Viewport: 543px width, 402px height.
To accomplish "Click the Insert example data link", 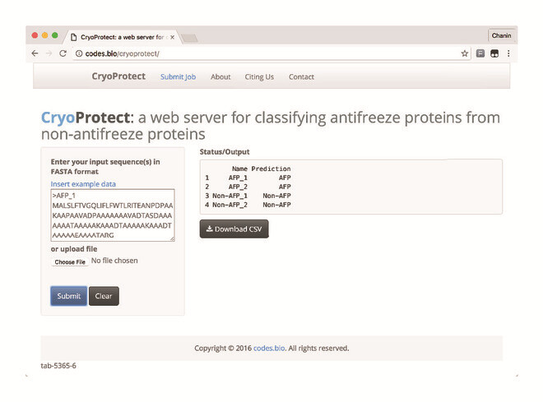I will coord(83,184).
